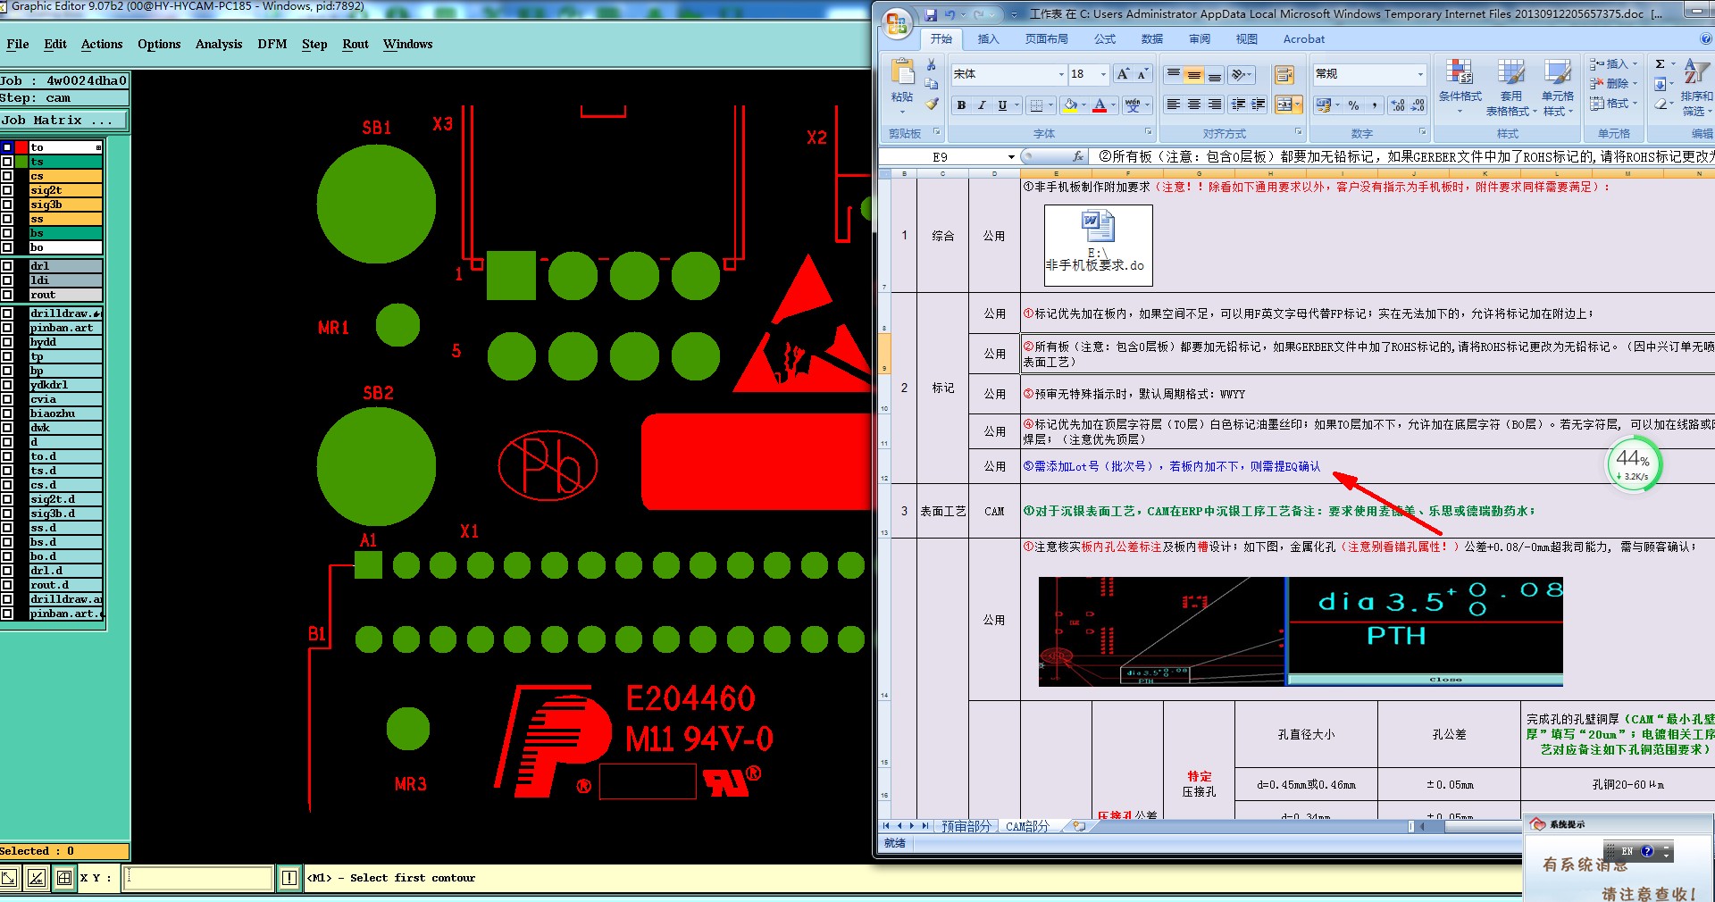The image size is (1715, 902).
Task: Save the Excel workbook via quick access
Action: [x=931, y=14]
